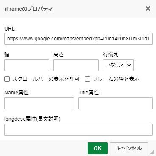Viewport: 156px width, 156px height.
Task: Enable スクロールバーの表示を許可 checkbox
Action: tap(7, 79)
